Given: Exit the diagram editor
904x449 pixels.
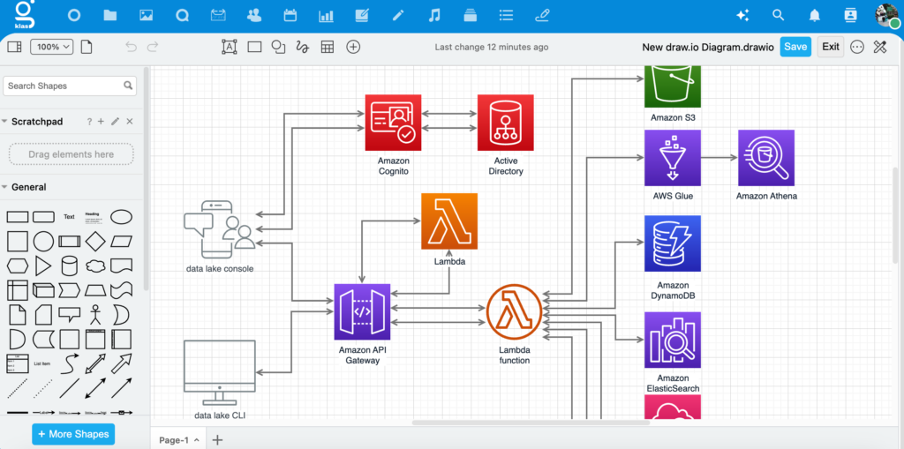Looking at the screenshot, I should coord(831,47).
